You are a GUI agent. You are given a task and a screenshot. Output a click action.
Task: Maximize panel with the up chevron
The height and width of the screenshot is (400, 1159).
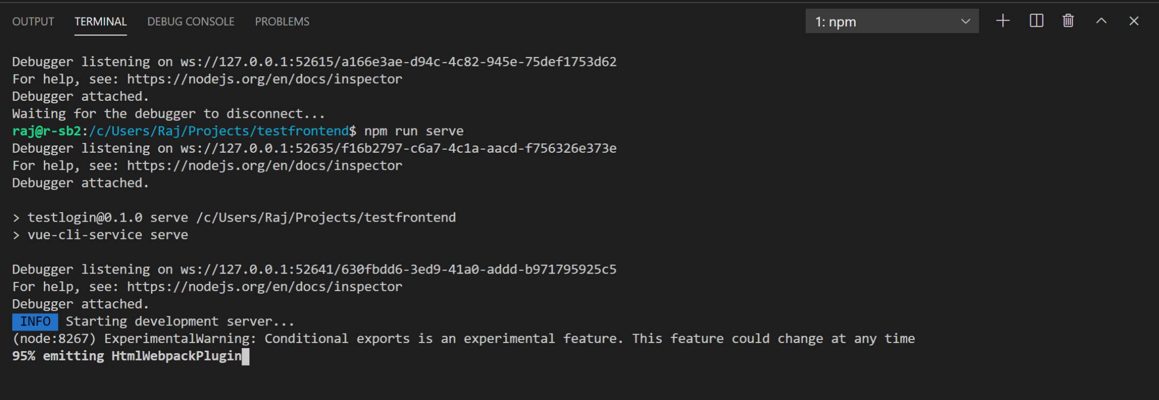point(1101,21)
